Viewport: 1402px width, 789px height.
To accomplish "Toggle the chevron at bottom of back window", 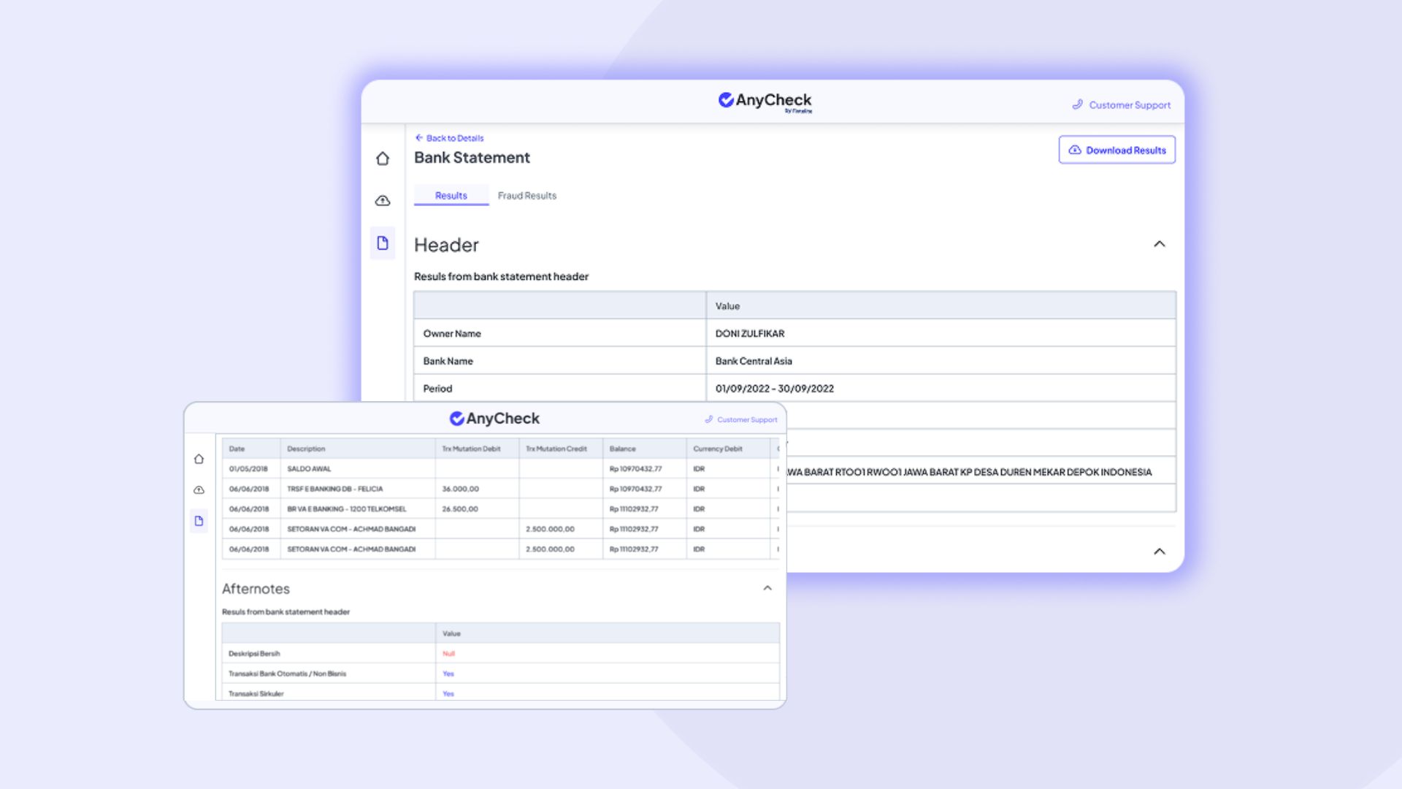I will pyautogui.click(x=1159, y=552).
